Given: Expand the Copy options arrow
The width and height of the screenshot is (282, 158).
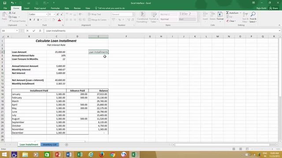Looking at the screenshot, I should coord(19,17).
